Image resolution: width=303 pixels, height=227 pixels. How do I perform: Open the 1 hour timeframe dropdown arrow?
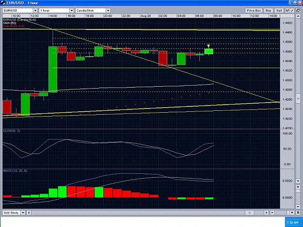[x=72, y=11]
